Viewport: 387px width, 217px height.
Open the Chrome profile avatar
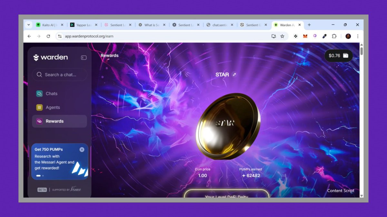pyautogui.click(x=348, y=36)
